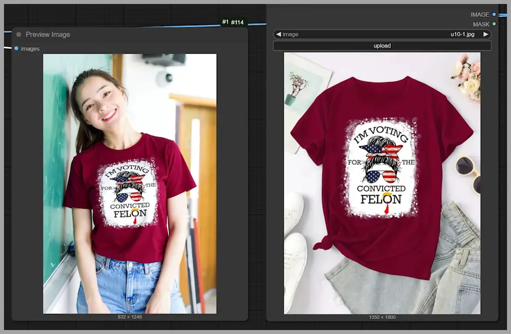Screen dimensions: 511x334
Task: Click the 'images' input label
Action: (30, 49)
